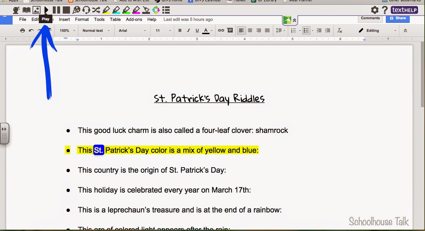This screenshot has height=231, width=425.
Task: Click the 'Last edit was 5 hours ago' link
Action: [x=188, y=20]
